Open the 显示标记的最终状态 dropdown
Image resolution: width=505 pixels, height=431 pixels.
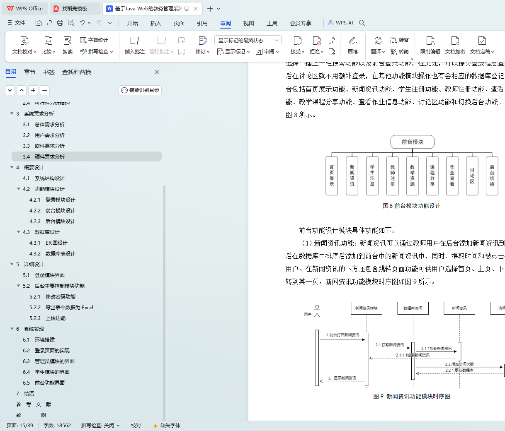(x=248, y=40)
